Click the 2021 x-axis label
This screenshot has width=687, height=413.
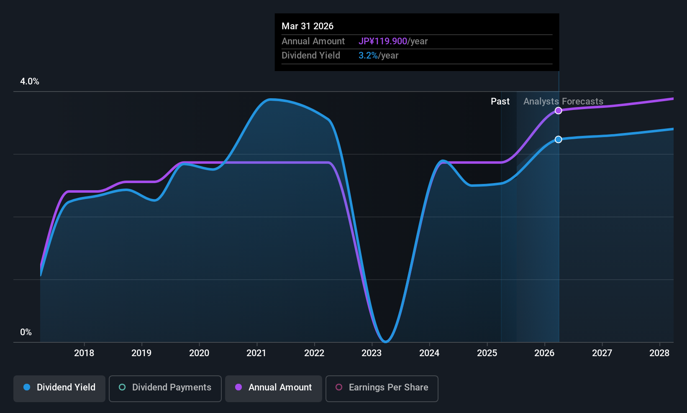(x=256, y=353)
